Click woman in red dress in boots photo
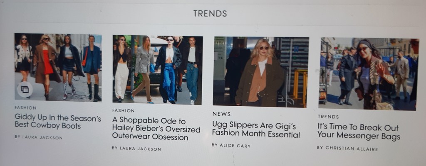The image size is (426, 166). (47, 66)
